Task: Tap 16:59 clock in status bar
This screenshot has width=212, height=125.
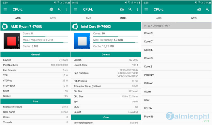Action: [x=5, y=3]
